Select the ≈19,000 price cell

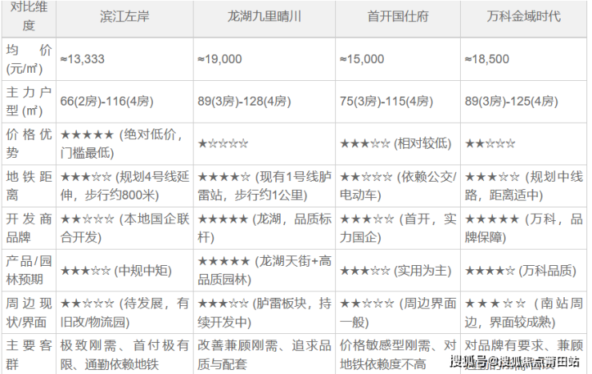click(264, 59)
